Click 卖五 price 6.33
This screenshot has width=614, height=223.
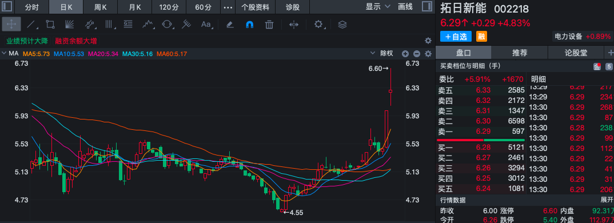[483, 90]
